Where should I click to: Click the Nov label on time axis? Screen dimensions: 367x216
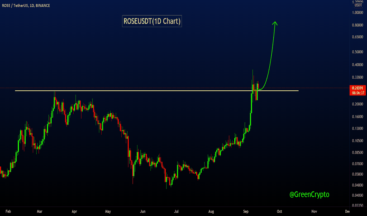314,211
